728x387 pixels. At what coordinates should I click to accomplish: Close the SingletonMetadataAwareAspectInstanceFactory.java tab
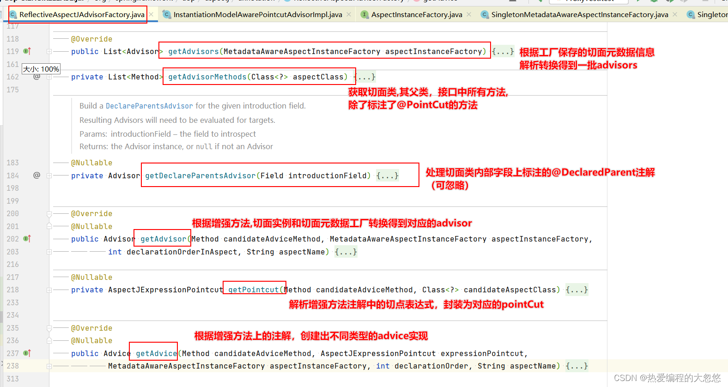(675, 15)
